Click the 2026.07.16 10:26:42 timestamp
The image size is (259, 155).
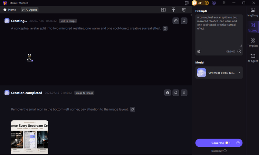[x=43, y=21]
